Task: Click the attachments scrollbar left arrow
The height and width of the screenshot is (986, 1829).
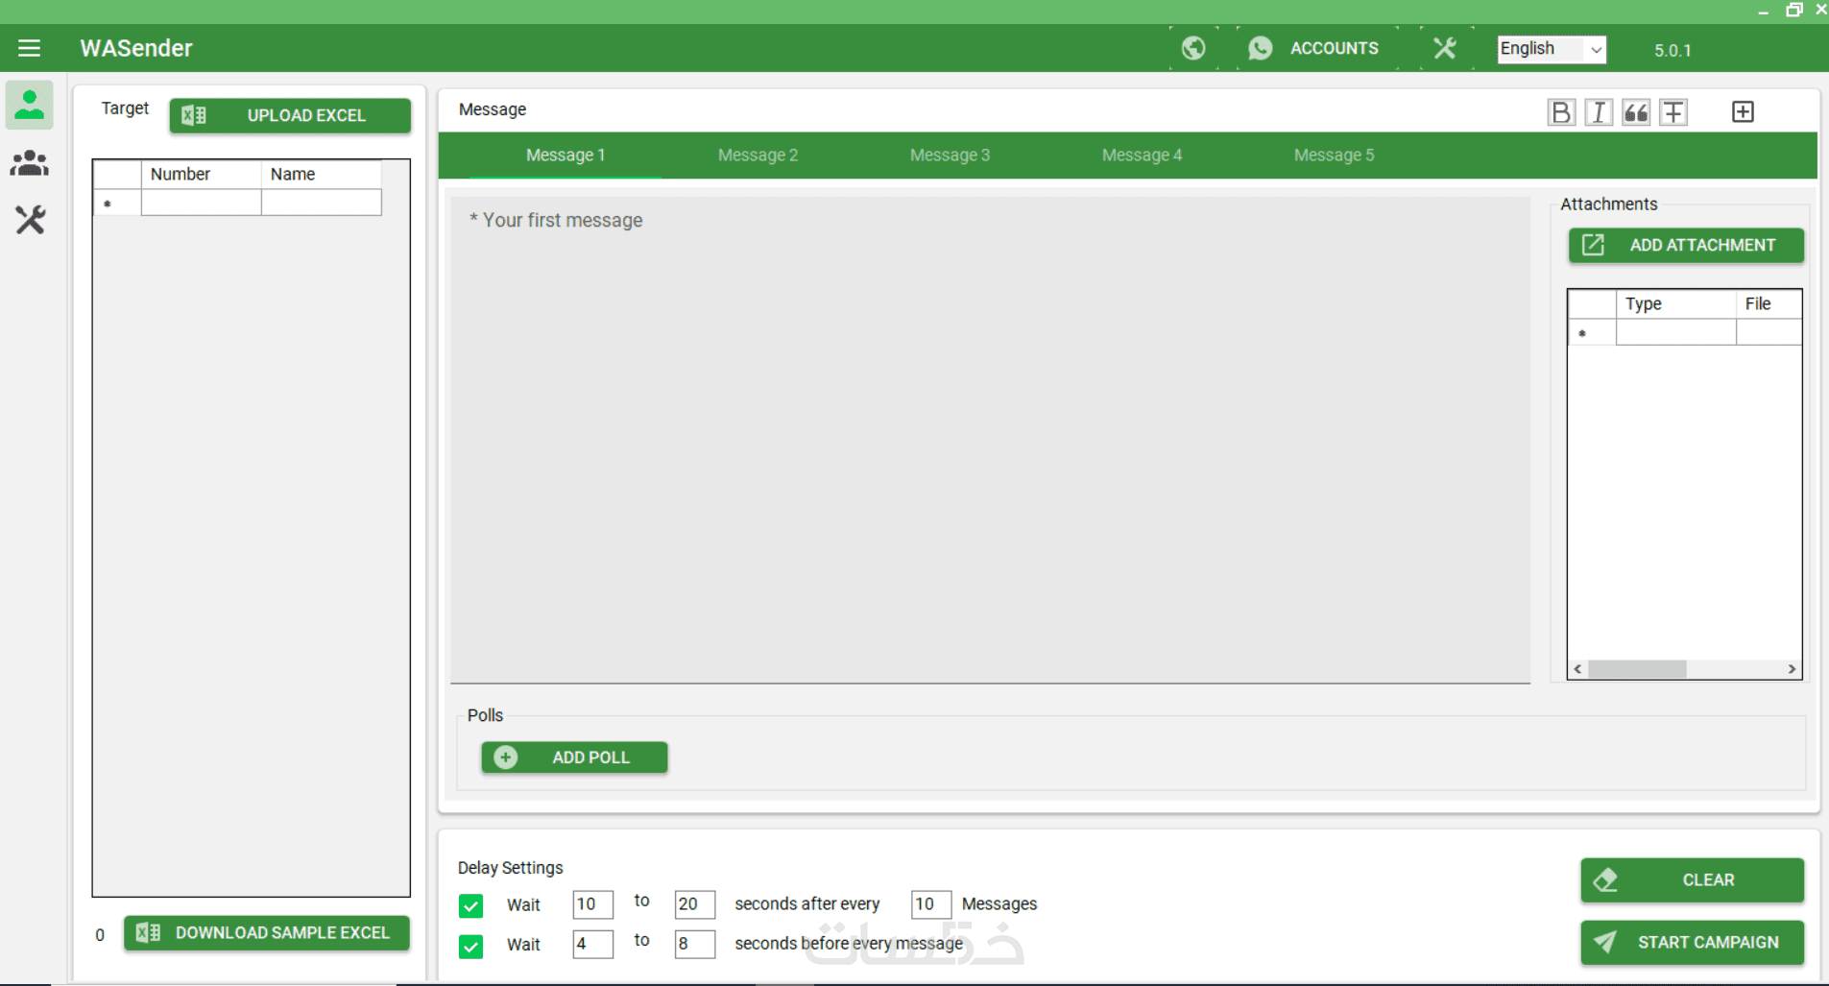Action: pyautogui.click(x=1577, y=669)
